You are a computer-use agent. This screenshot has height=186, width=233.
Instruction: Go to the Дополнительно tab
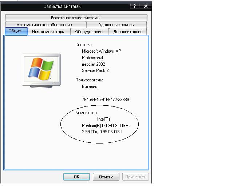[x=128, y=32]
